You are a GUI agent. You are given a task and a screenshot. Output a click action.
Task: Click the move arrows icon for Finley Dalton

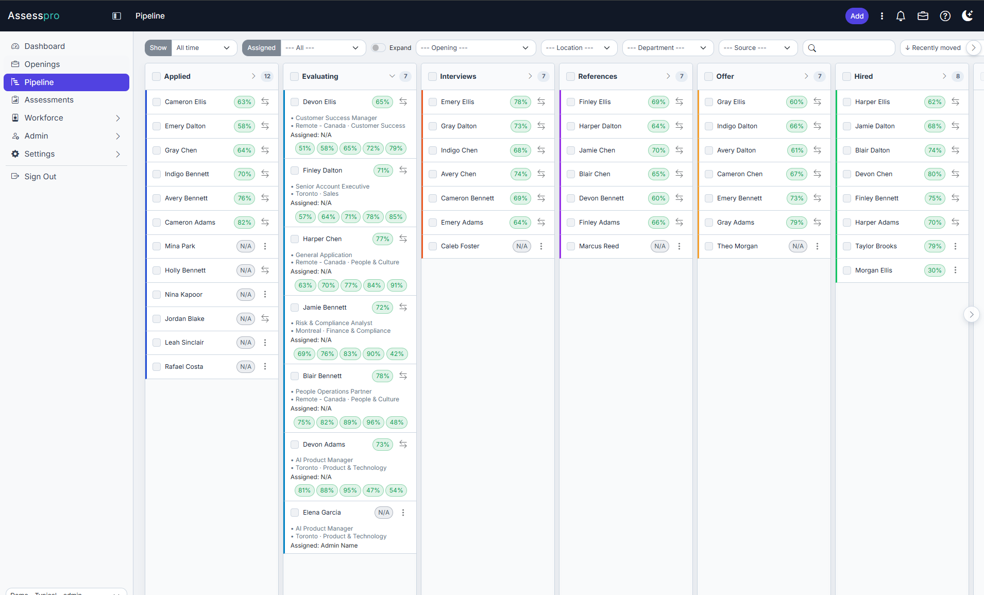(403, 171)
